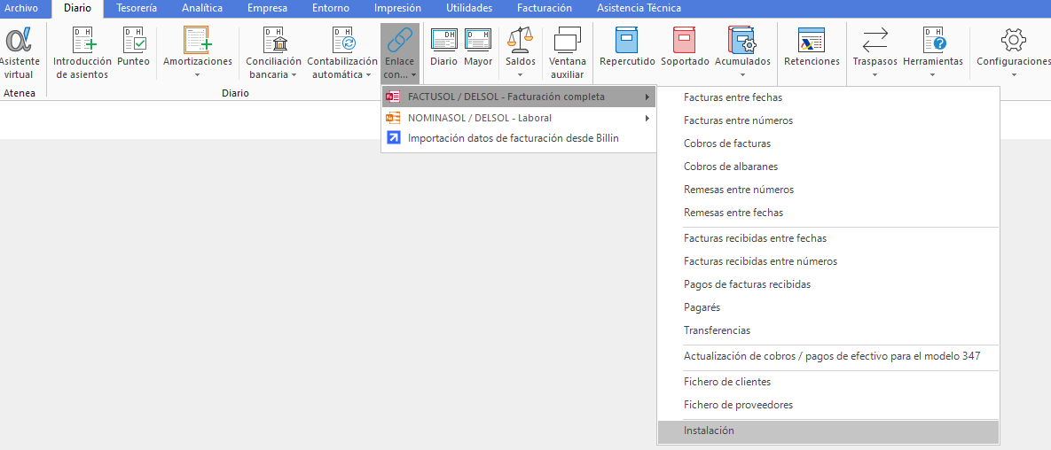Expand the Acumulados dropdown arrow
The height and width of the screenshot is (450, 1051).
click(x=742, y=75)
